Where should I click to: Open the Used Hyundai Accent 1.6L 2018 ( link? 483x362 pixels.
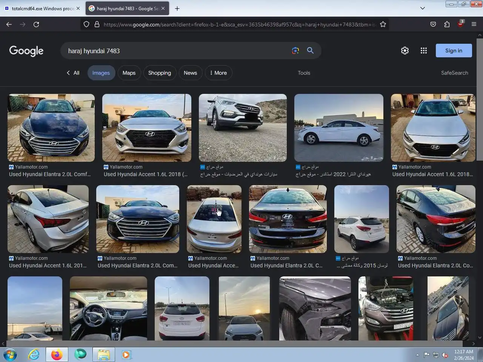click(146, 174)
